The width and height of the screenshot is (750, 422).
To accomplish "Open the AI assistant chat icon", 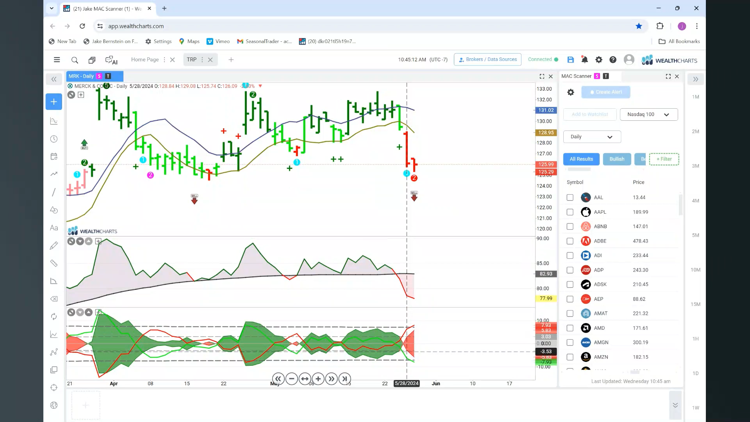I will click(111, 60).
